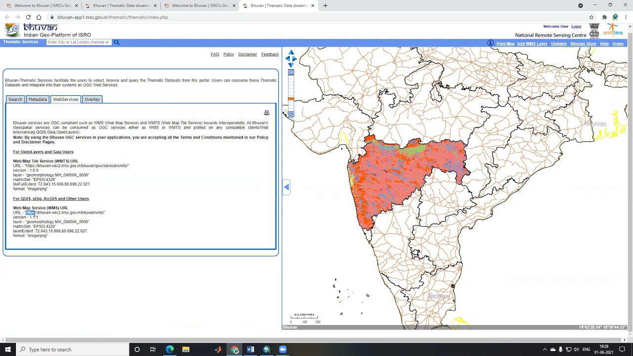Open Task View on the taskbar
This screenshot has width=633, height=356.
click(x=153, y=350)
